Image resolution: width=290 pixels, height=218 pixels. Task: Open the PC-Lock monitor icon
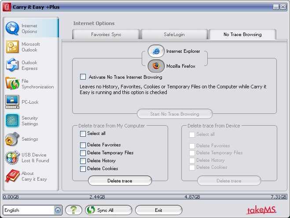(x=12, y=102)
